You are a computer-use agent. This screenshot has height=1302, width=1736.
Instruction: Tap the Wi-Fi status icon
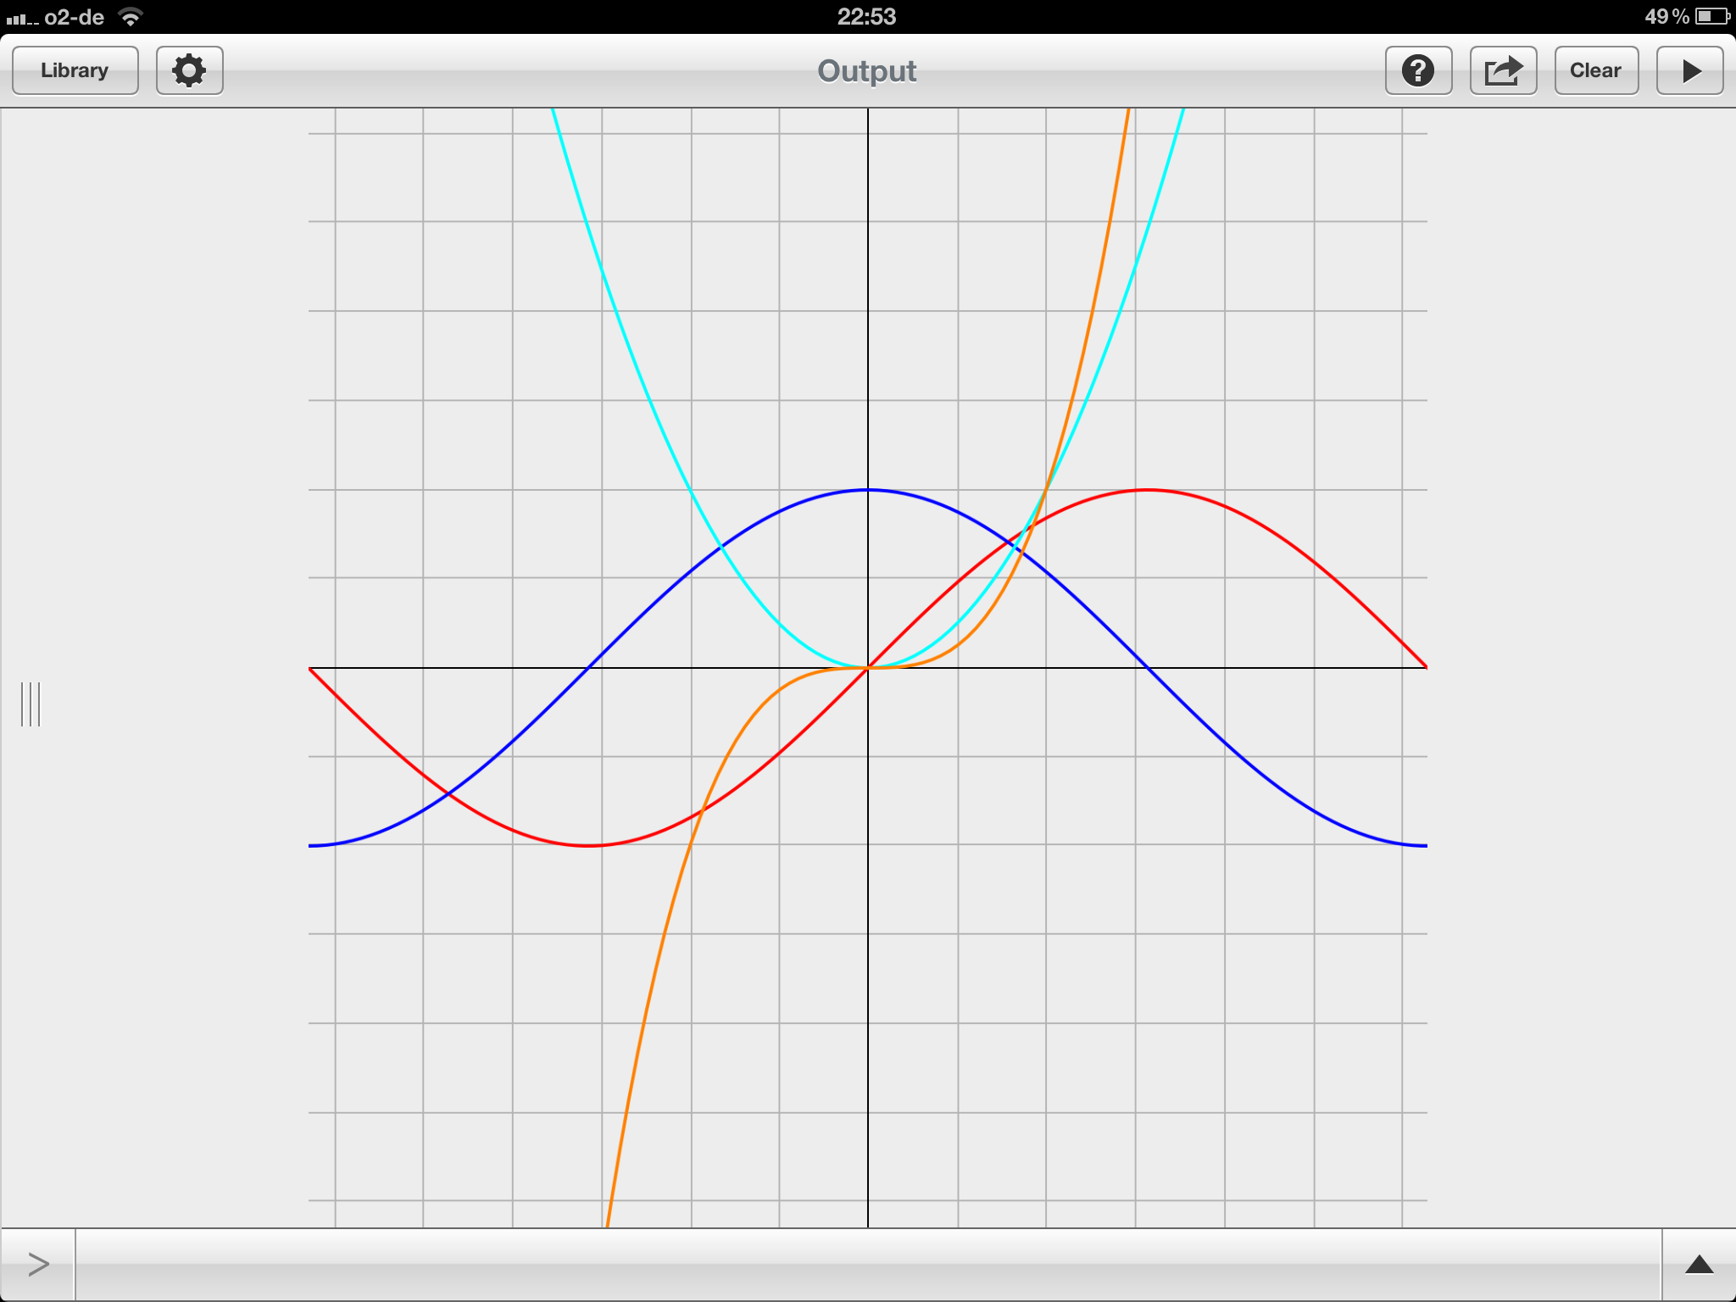coord(131,16)
